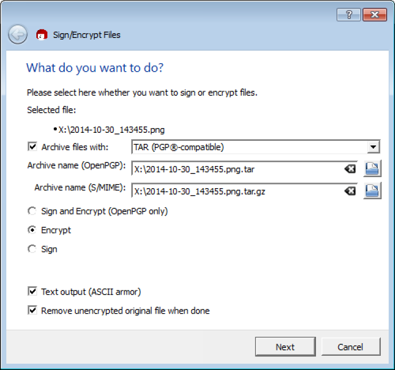Image resolution: width=395 pixels, height=370 pixels.
Task: Click the 'Archive name (S/MIME):' label
Action: (x=80, y=188)
